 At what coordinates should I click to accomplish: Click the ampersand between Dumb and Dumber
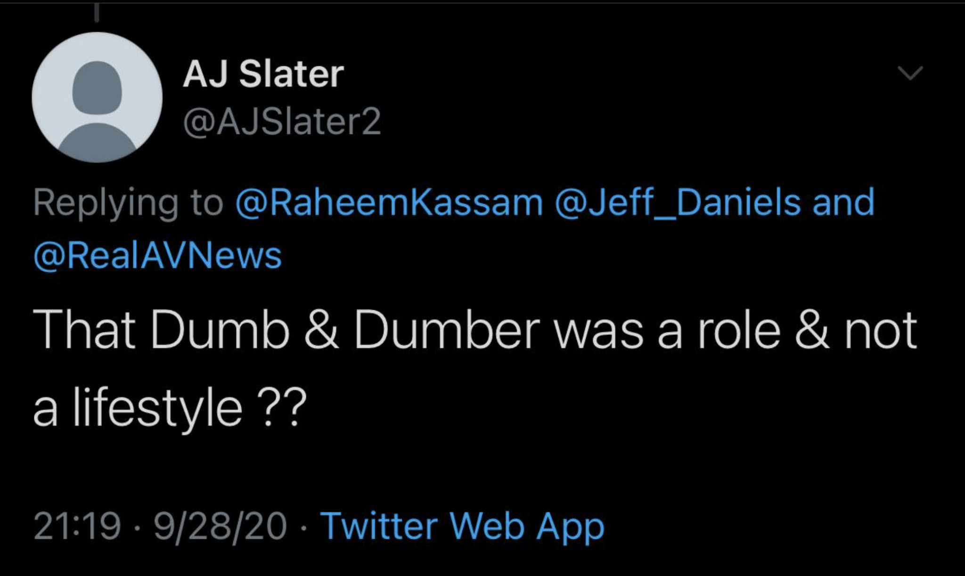tap(321, 330)
